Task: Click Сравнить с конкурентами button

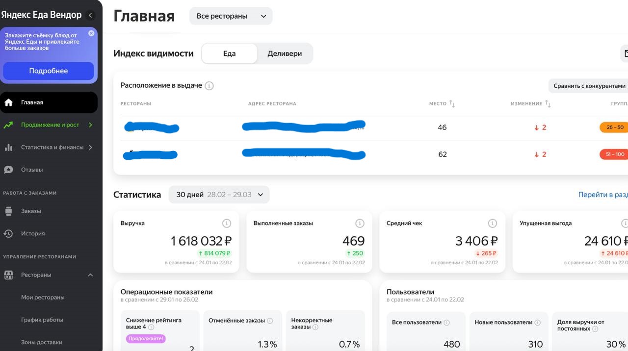Action: [x=589, y=86]
